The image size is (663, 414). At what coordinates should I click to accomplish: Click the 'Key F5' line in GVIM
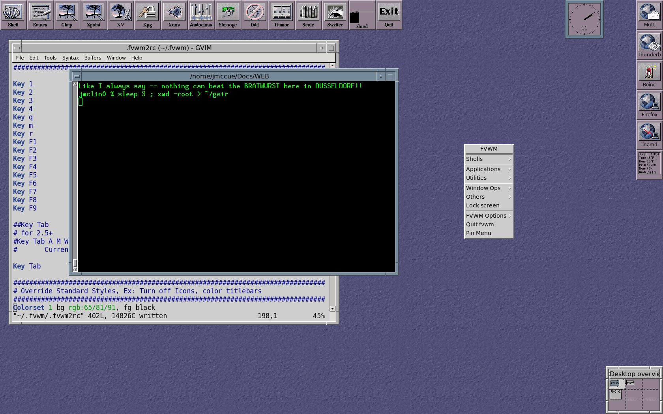(x=25, y=175)
